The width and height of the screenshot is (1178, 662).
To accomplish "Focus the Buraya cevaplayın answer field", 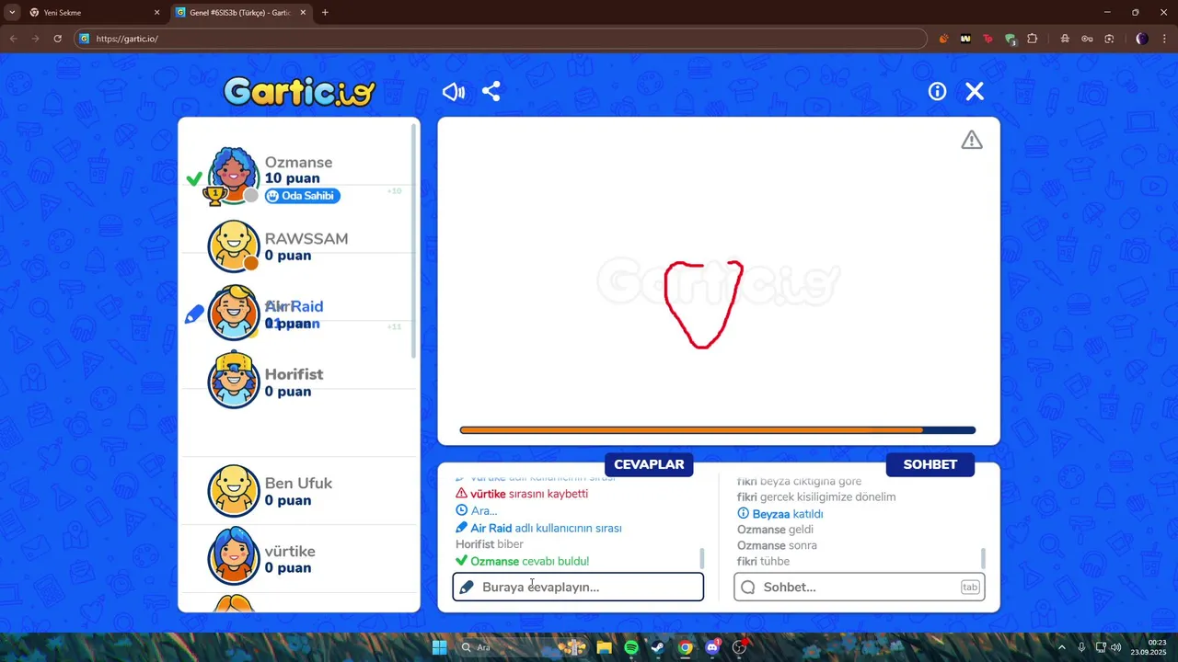I will coord(578,587).
